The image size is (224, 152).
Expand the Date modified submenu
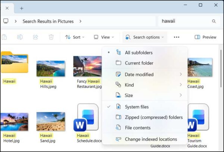pyautogui.click(x=144, y=75)
